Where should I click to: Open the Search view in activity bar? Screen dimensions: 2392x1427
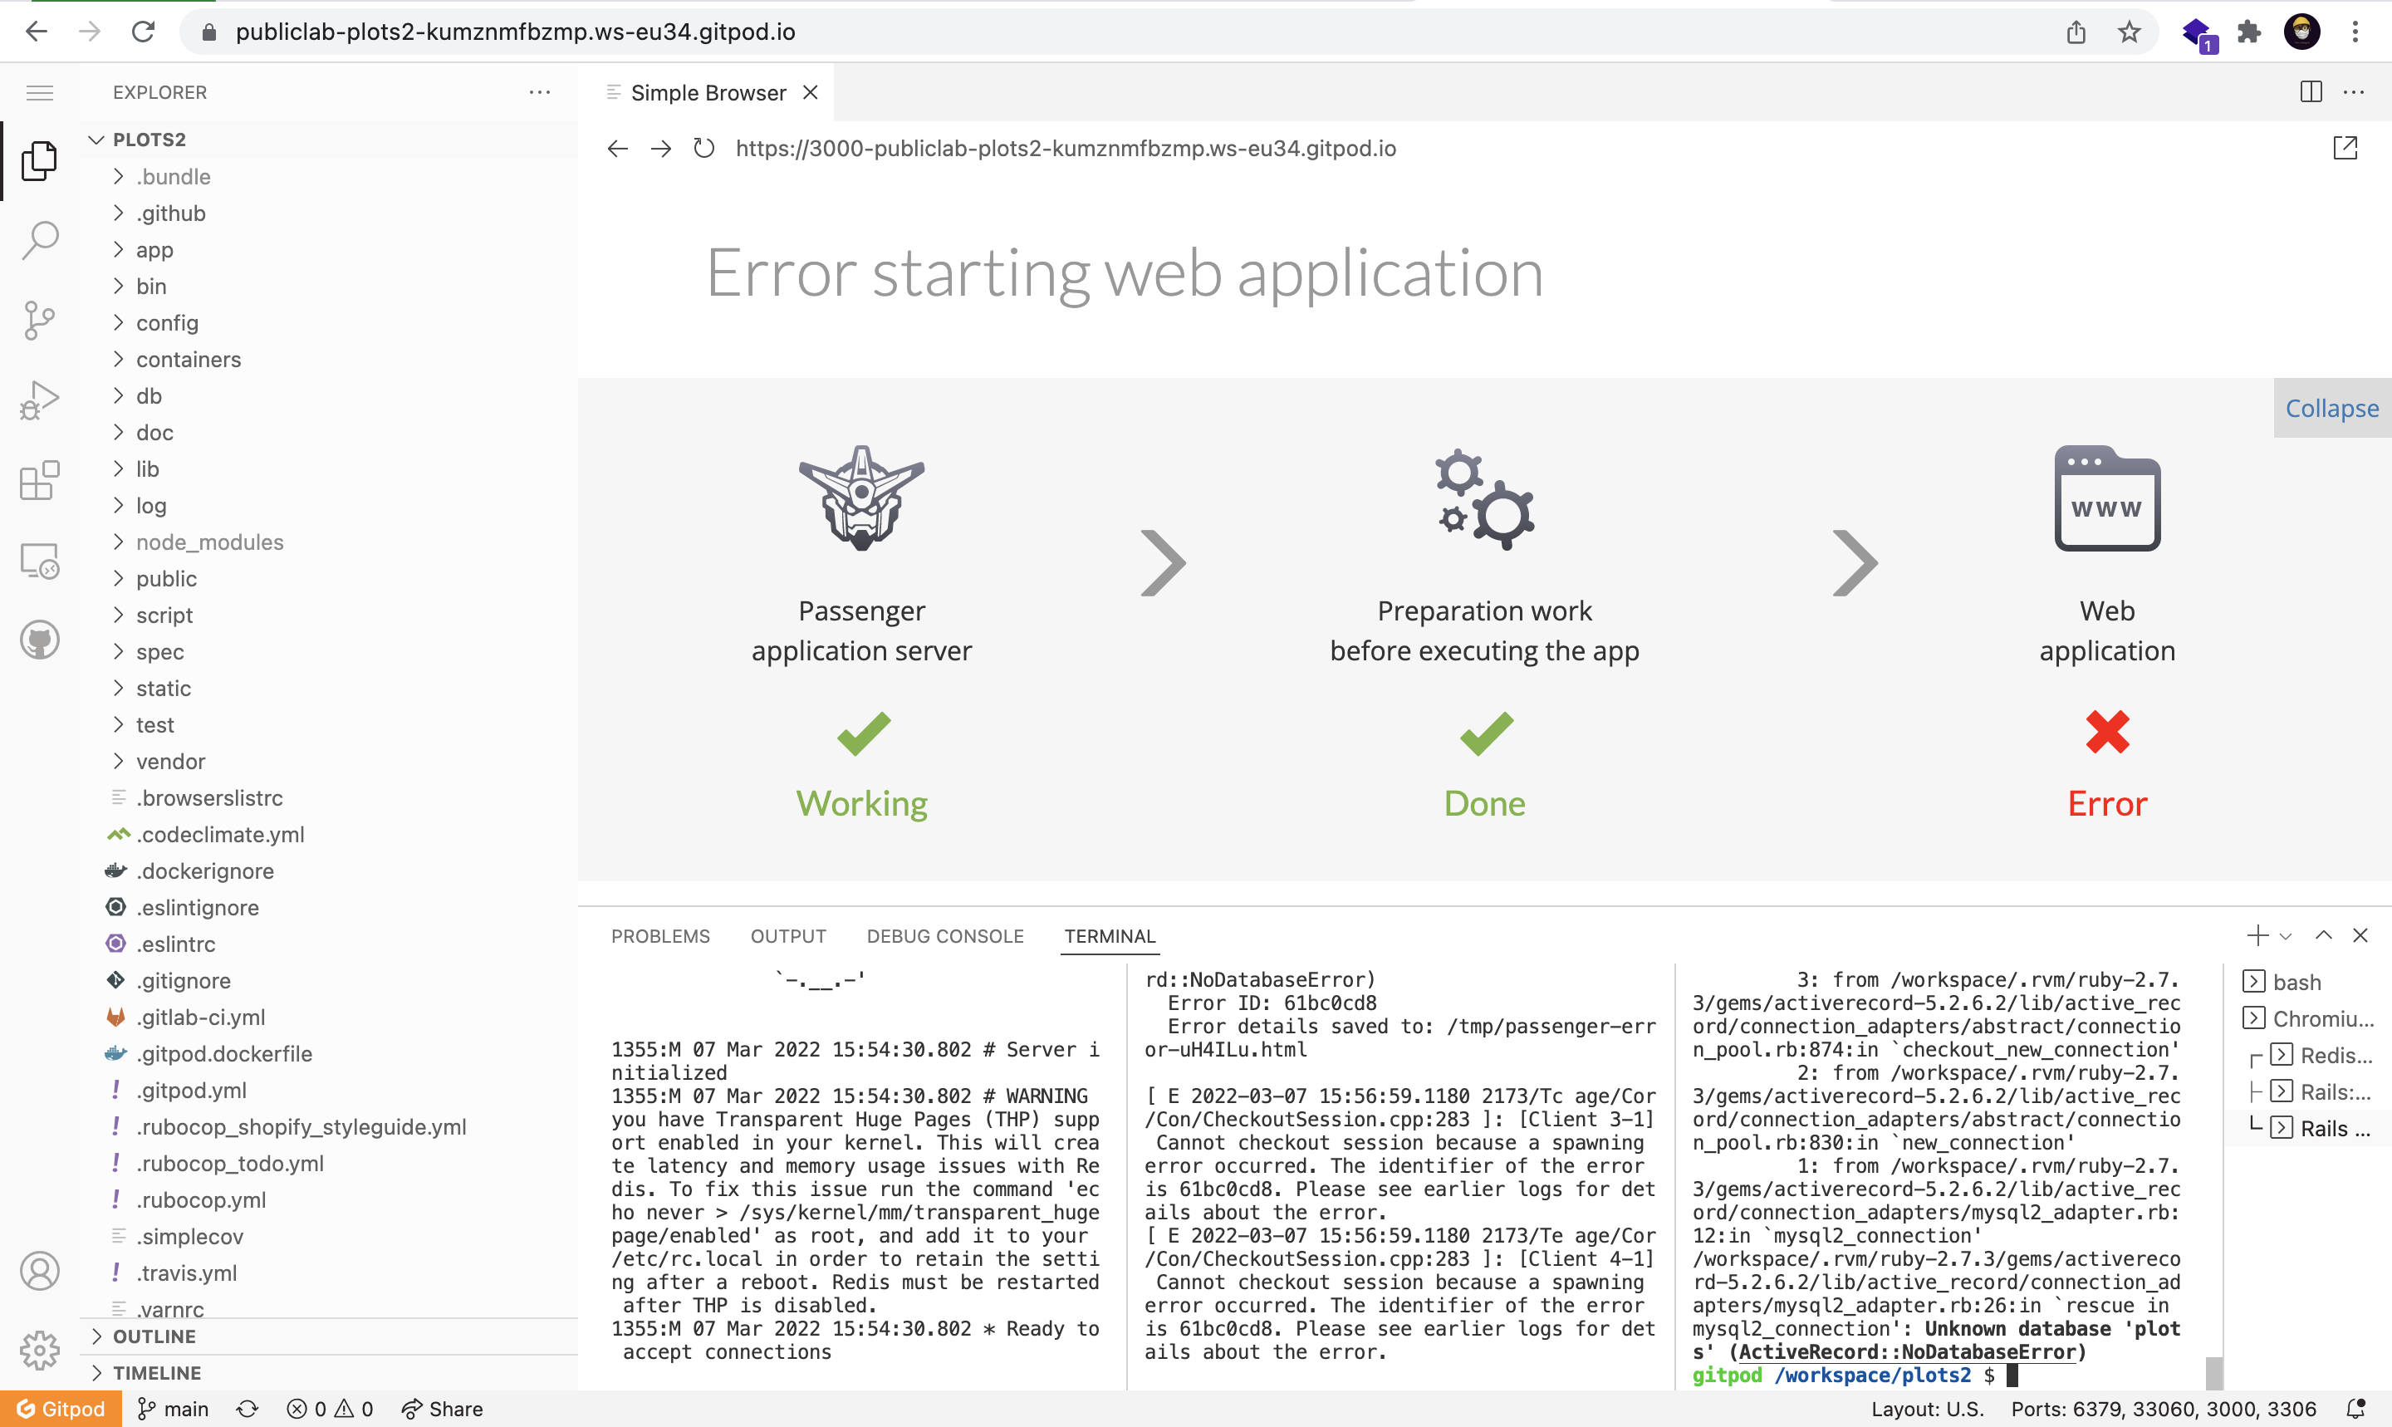[39, 240]
